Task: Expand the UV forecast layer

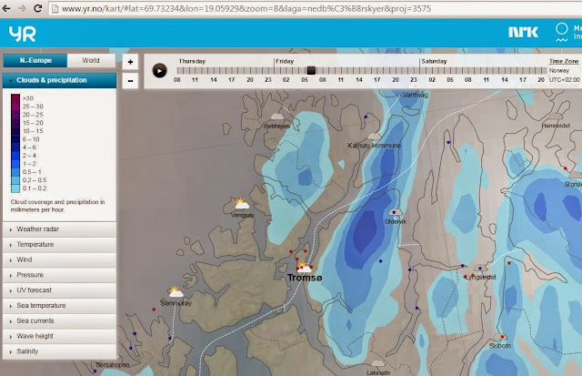Action: click(59, 290)
